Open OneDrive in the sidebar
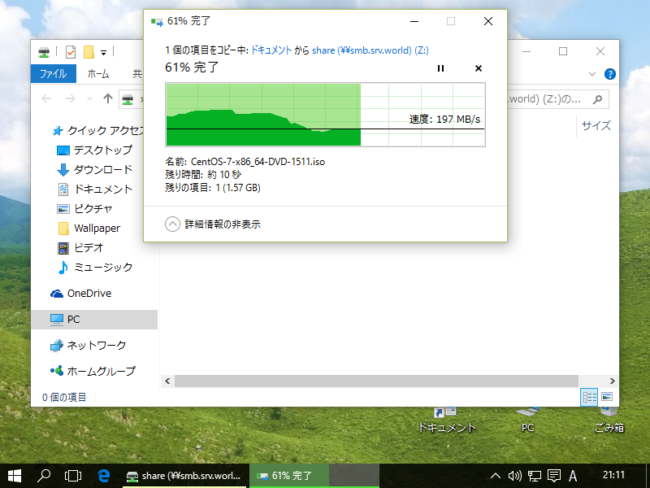This screenshot has width=650, height=488. point(81,294)
